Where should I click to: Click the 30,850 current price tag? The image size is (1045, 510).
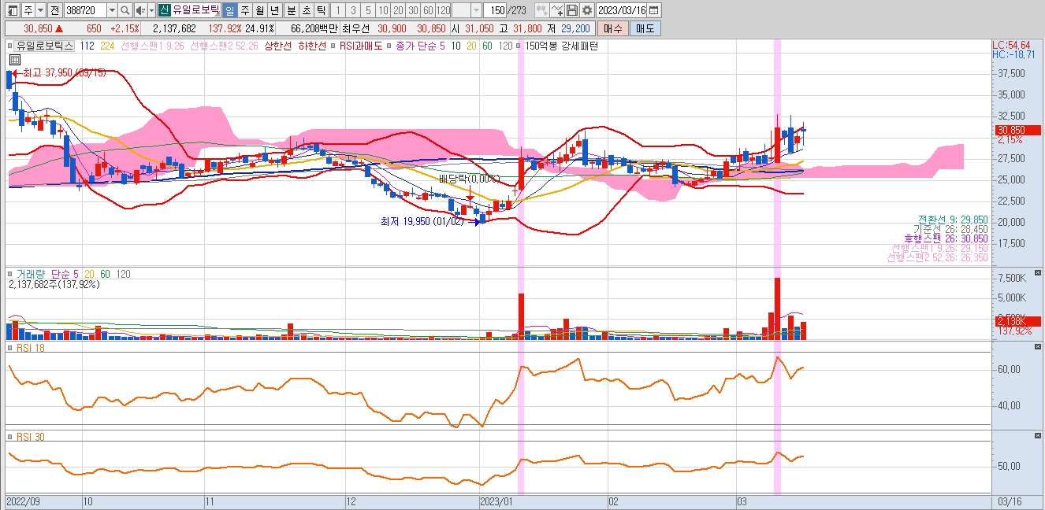click(x=1017, y=130)
